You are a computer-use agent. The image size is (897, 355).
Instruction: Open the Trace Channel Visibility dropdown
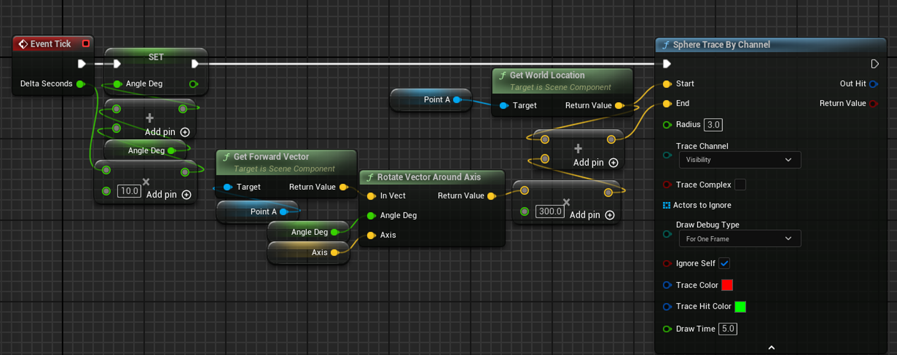pyautogui.click(x=739, y=160)
